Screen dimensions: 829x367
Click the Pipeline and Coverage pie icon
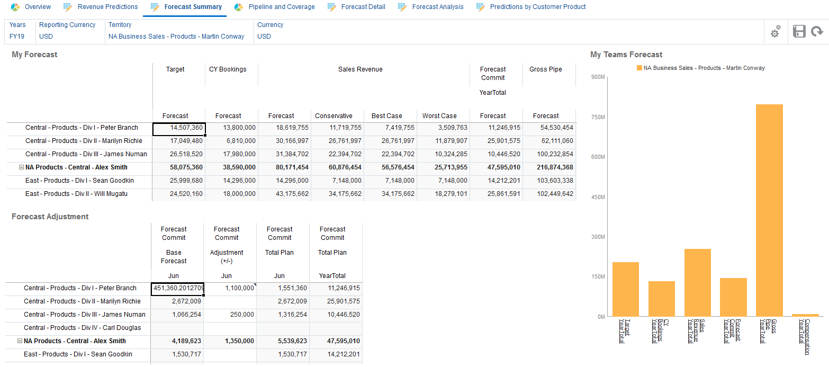239,7
